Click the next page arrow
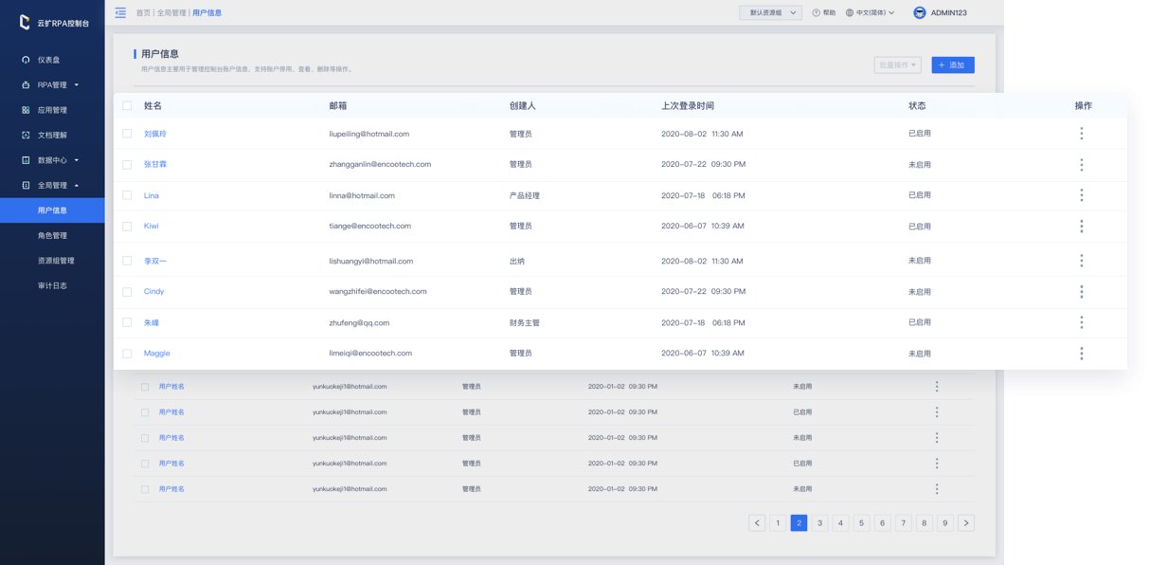 point(965,523)
